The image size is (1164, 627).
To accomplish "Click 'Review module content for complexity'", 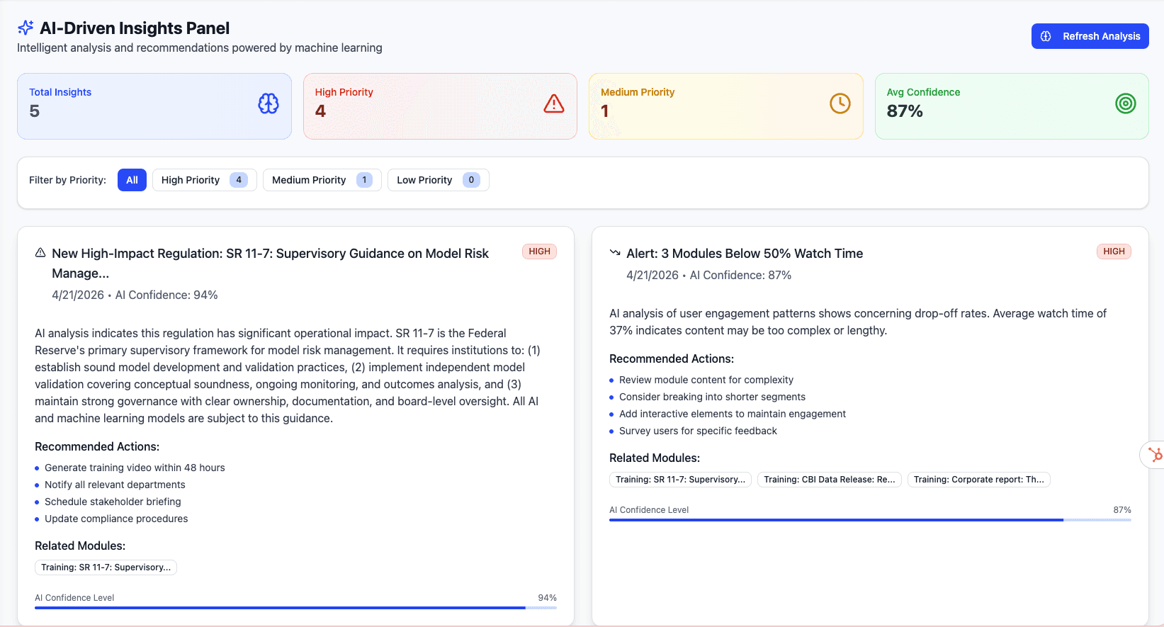I will (706, 380).
